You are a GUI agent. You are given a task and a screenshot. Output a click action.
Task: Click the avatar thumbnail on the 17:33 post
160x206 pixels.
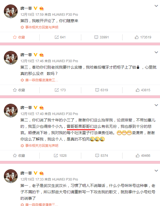click(x=11, y=176)
